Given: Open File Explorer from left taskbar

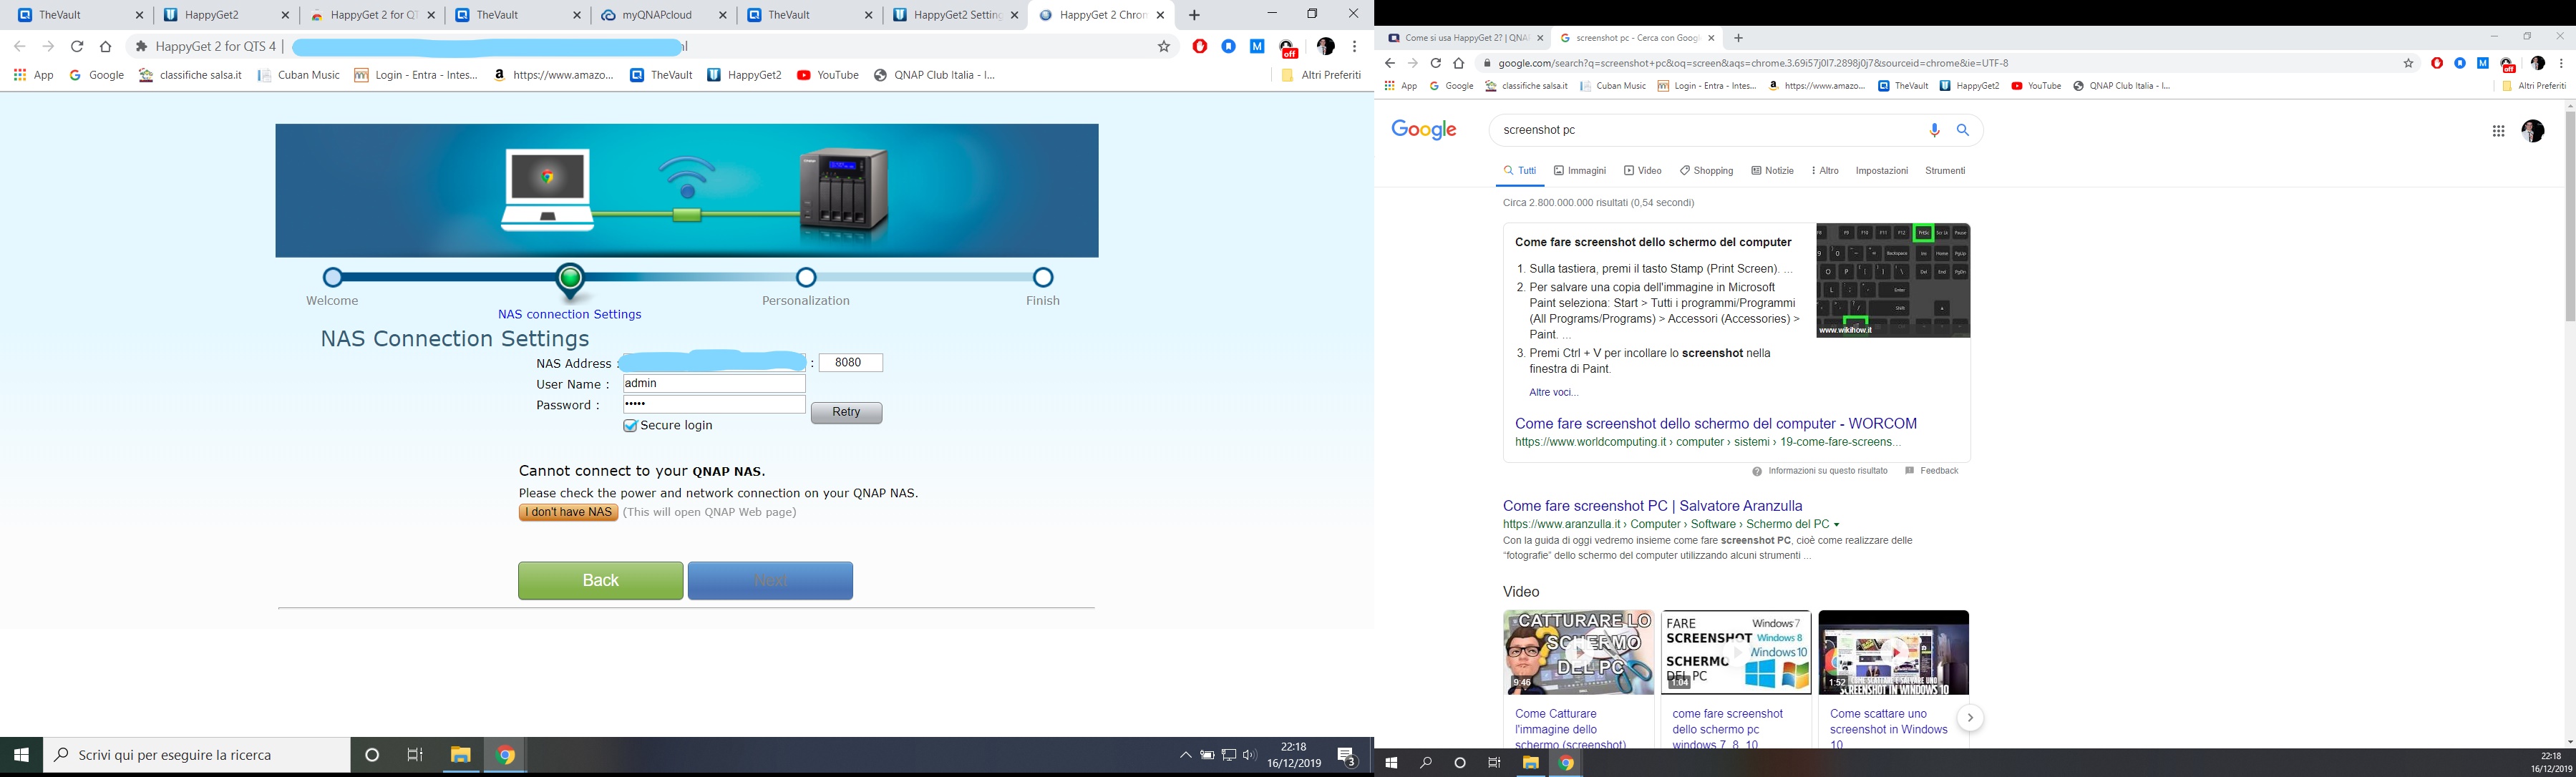Looking at the screenshot, I should point(460,755).
